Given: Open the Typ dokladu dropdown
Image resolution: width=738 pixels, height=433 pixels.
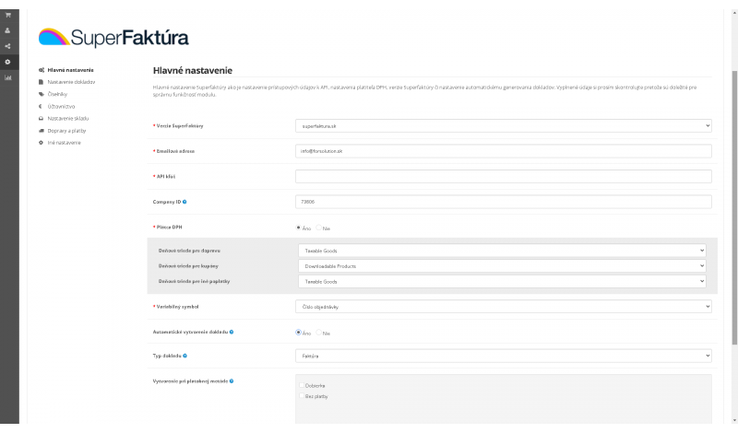Looking at the screenshot, I should pos(503,356).
